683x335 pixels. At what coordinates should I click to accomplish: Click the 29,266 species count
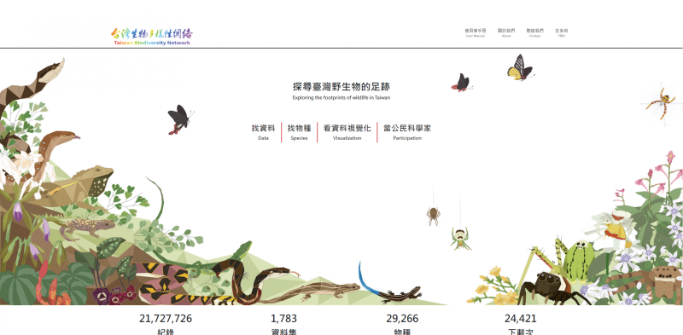(402, 319)
